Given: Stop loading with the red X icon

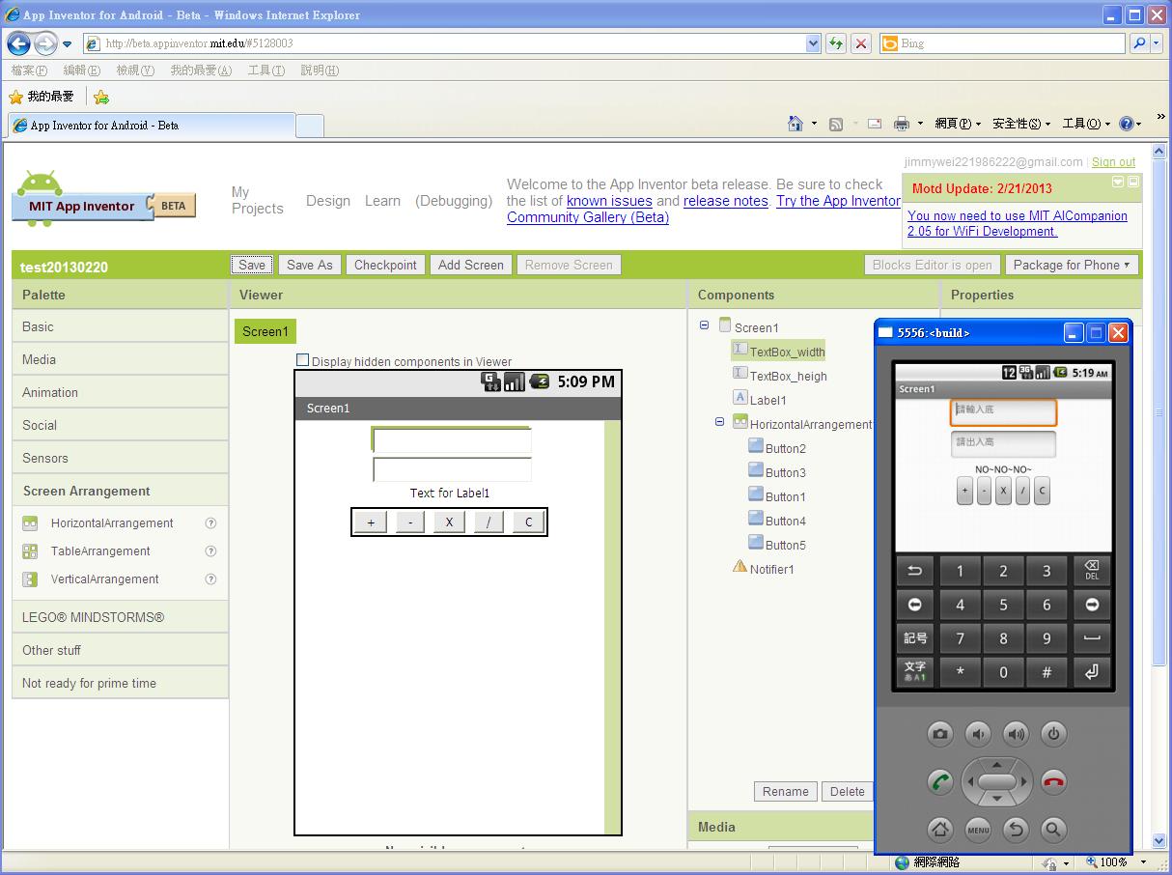Looking at the screenshot, I should (861, 43).
